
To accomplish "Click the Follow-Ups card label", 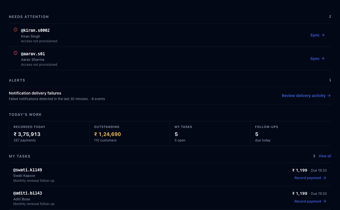I will pos(267,127).
